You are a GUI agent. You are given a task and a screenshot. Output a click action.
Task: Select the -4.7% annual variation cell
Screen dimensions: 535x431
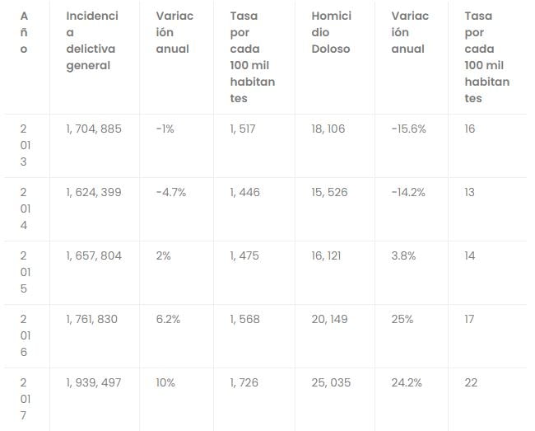(x=171, y=193)
